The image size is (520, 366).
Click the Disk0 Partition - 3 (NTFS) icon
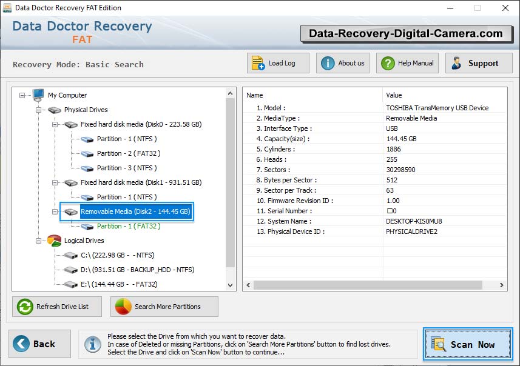tap(87, 168)
